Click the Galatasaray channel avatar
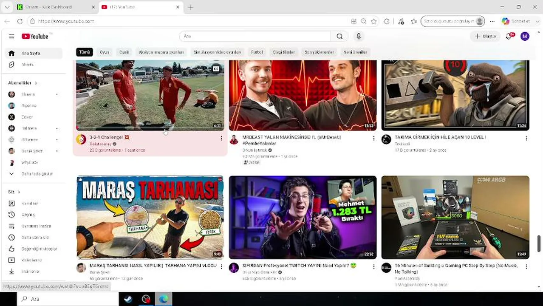 click(x=81, y=139)
